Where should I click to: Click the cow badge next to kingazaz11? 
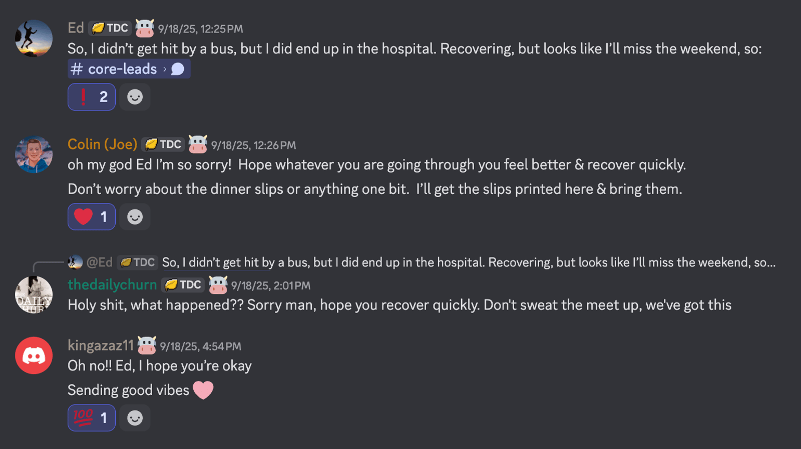click(147, 345)
